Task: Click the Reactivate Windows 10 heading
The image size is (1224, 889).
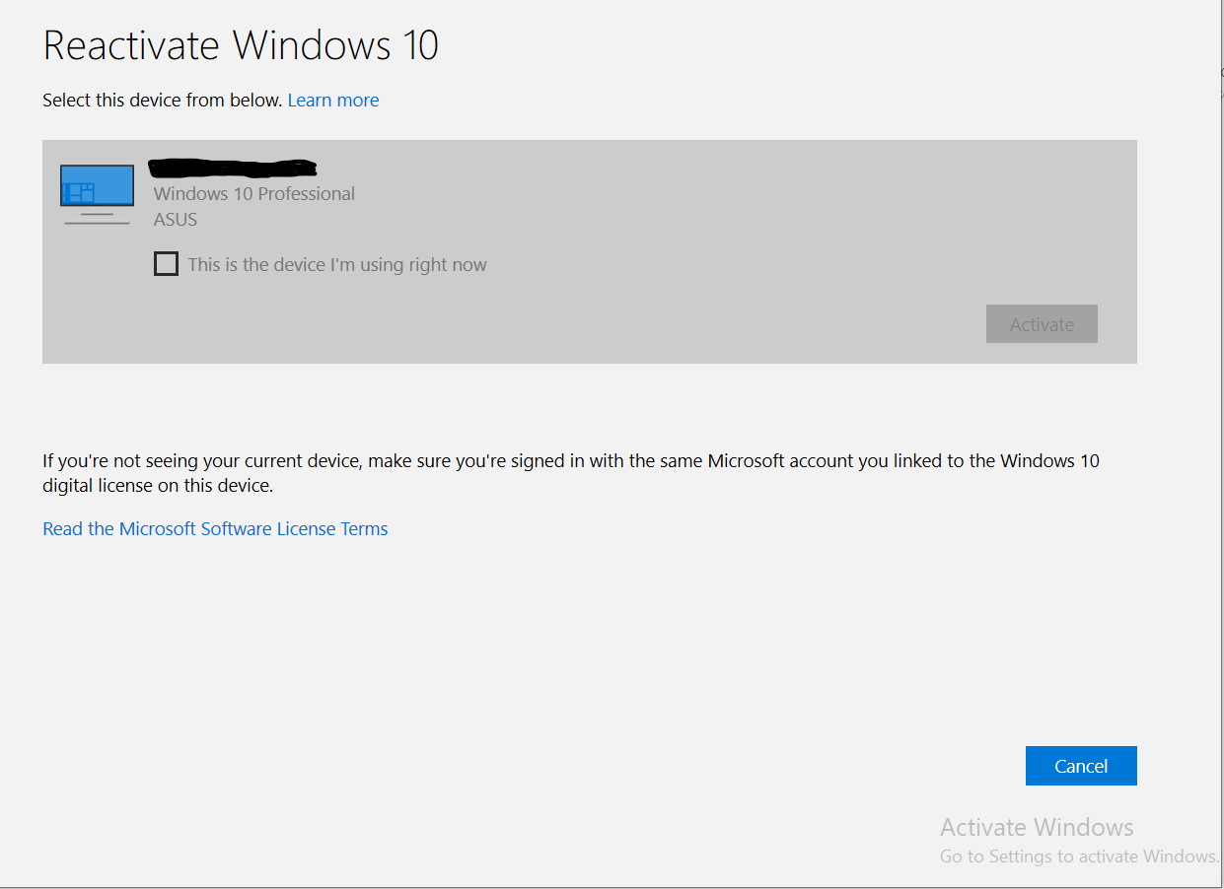Action: (x=241, y=45)
